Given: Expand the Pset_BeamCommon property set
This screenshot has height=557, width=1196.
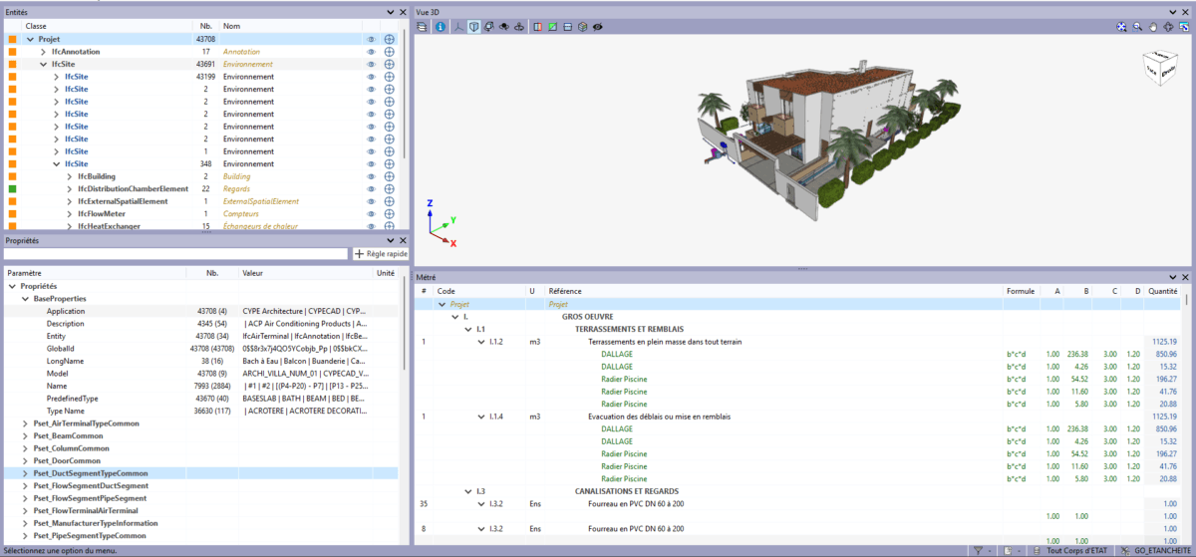Looking at the screenshot, I should [25, 436].
